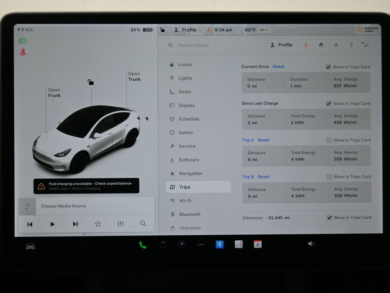Screen dimensions: 390x293
Task: Tap the volume speaker icon
Action: click(x=311, y=244)
